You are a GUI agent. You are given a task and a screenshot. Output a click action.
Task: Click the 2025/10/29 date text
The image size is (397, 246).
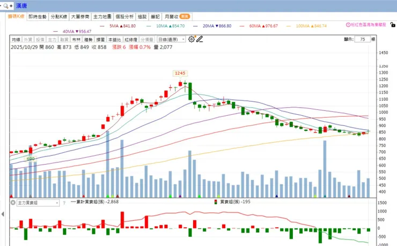point(24,47)
